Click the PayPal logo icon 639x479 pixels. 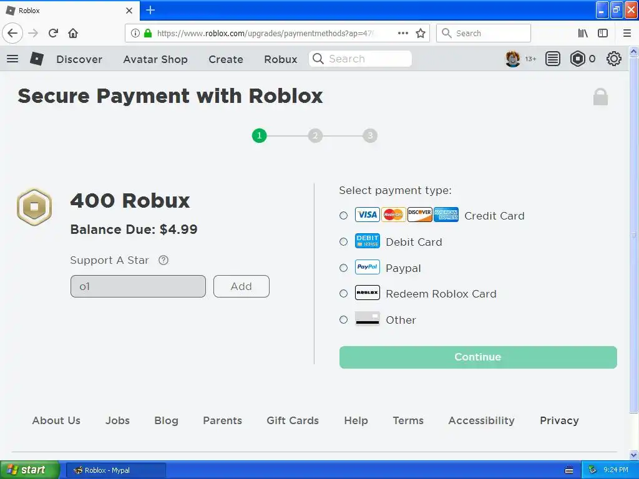click(x=367, y=267)
